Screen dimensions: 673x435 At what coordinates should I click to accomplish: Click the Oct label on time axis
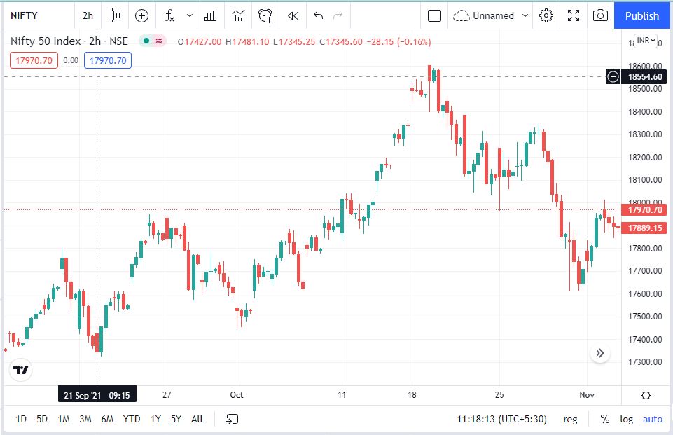237,395
